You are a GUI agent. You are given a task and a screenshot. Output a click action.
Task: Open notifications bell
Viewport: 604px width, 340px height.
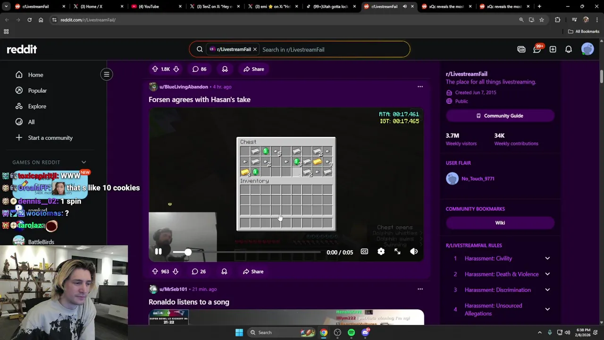click(x=569, y=49)
